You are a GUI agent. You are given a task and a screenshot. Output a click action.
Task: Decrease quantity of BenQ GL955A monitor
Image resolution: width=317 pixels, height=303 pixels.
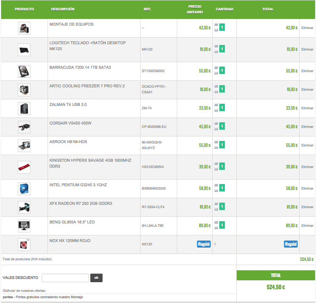coord(216,228)
